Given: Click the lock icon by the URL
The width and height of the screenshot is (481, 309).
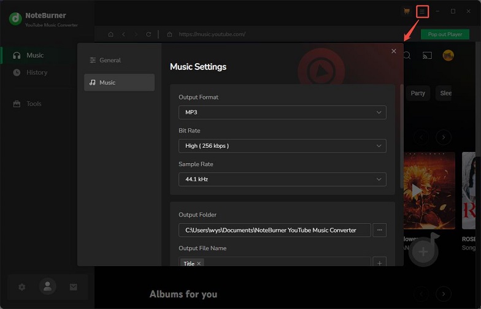Looking at the screenshot, I should (x=169, y=34).
